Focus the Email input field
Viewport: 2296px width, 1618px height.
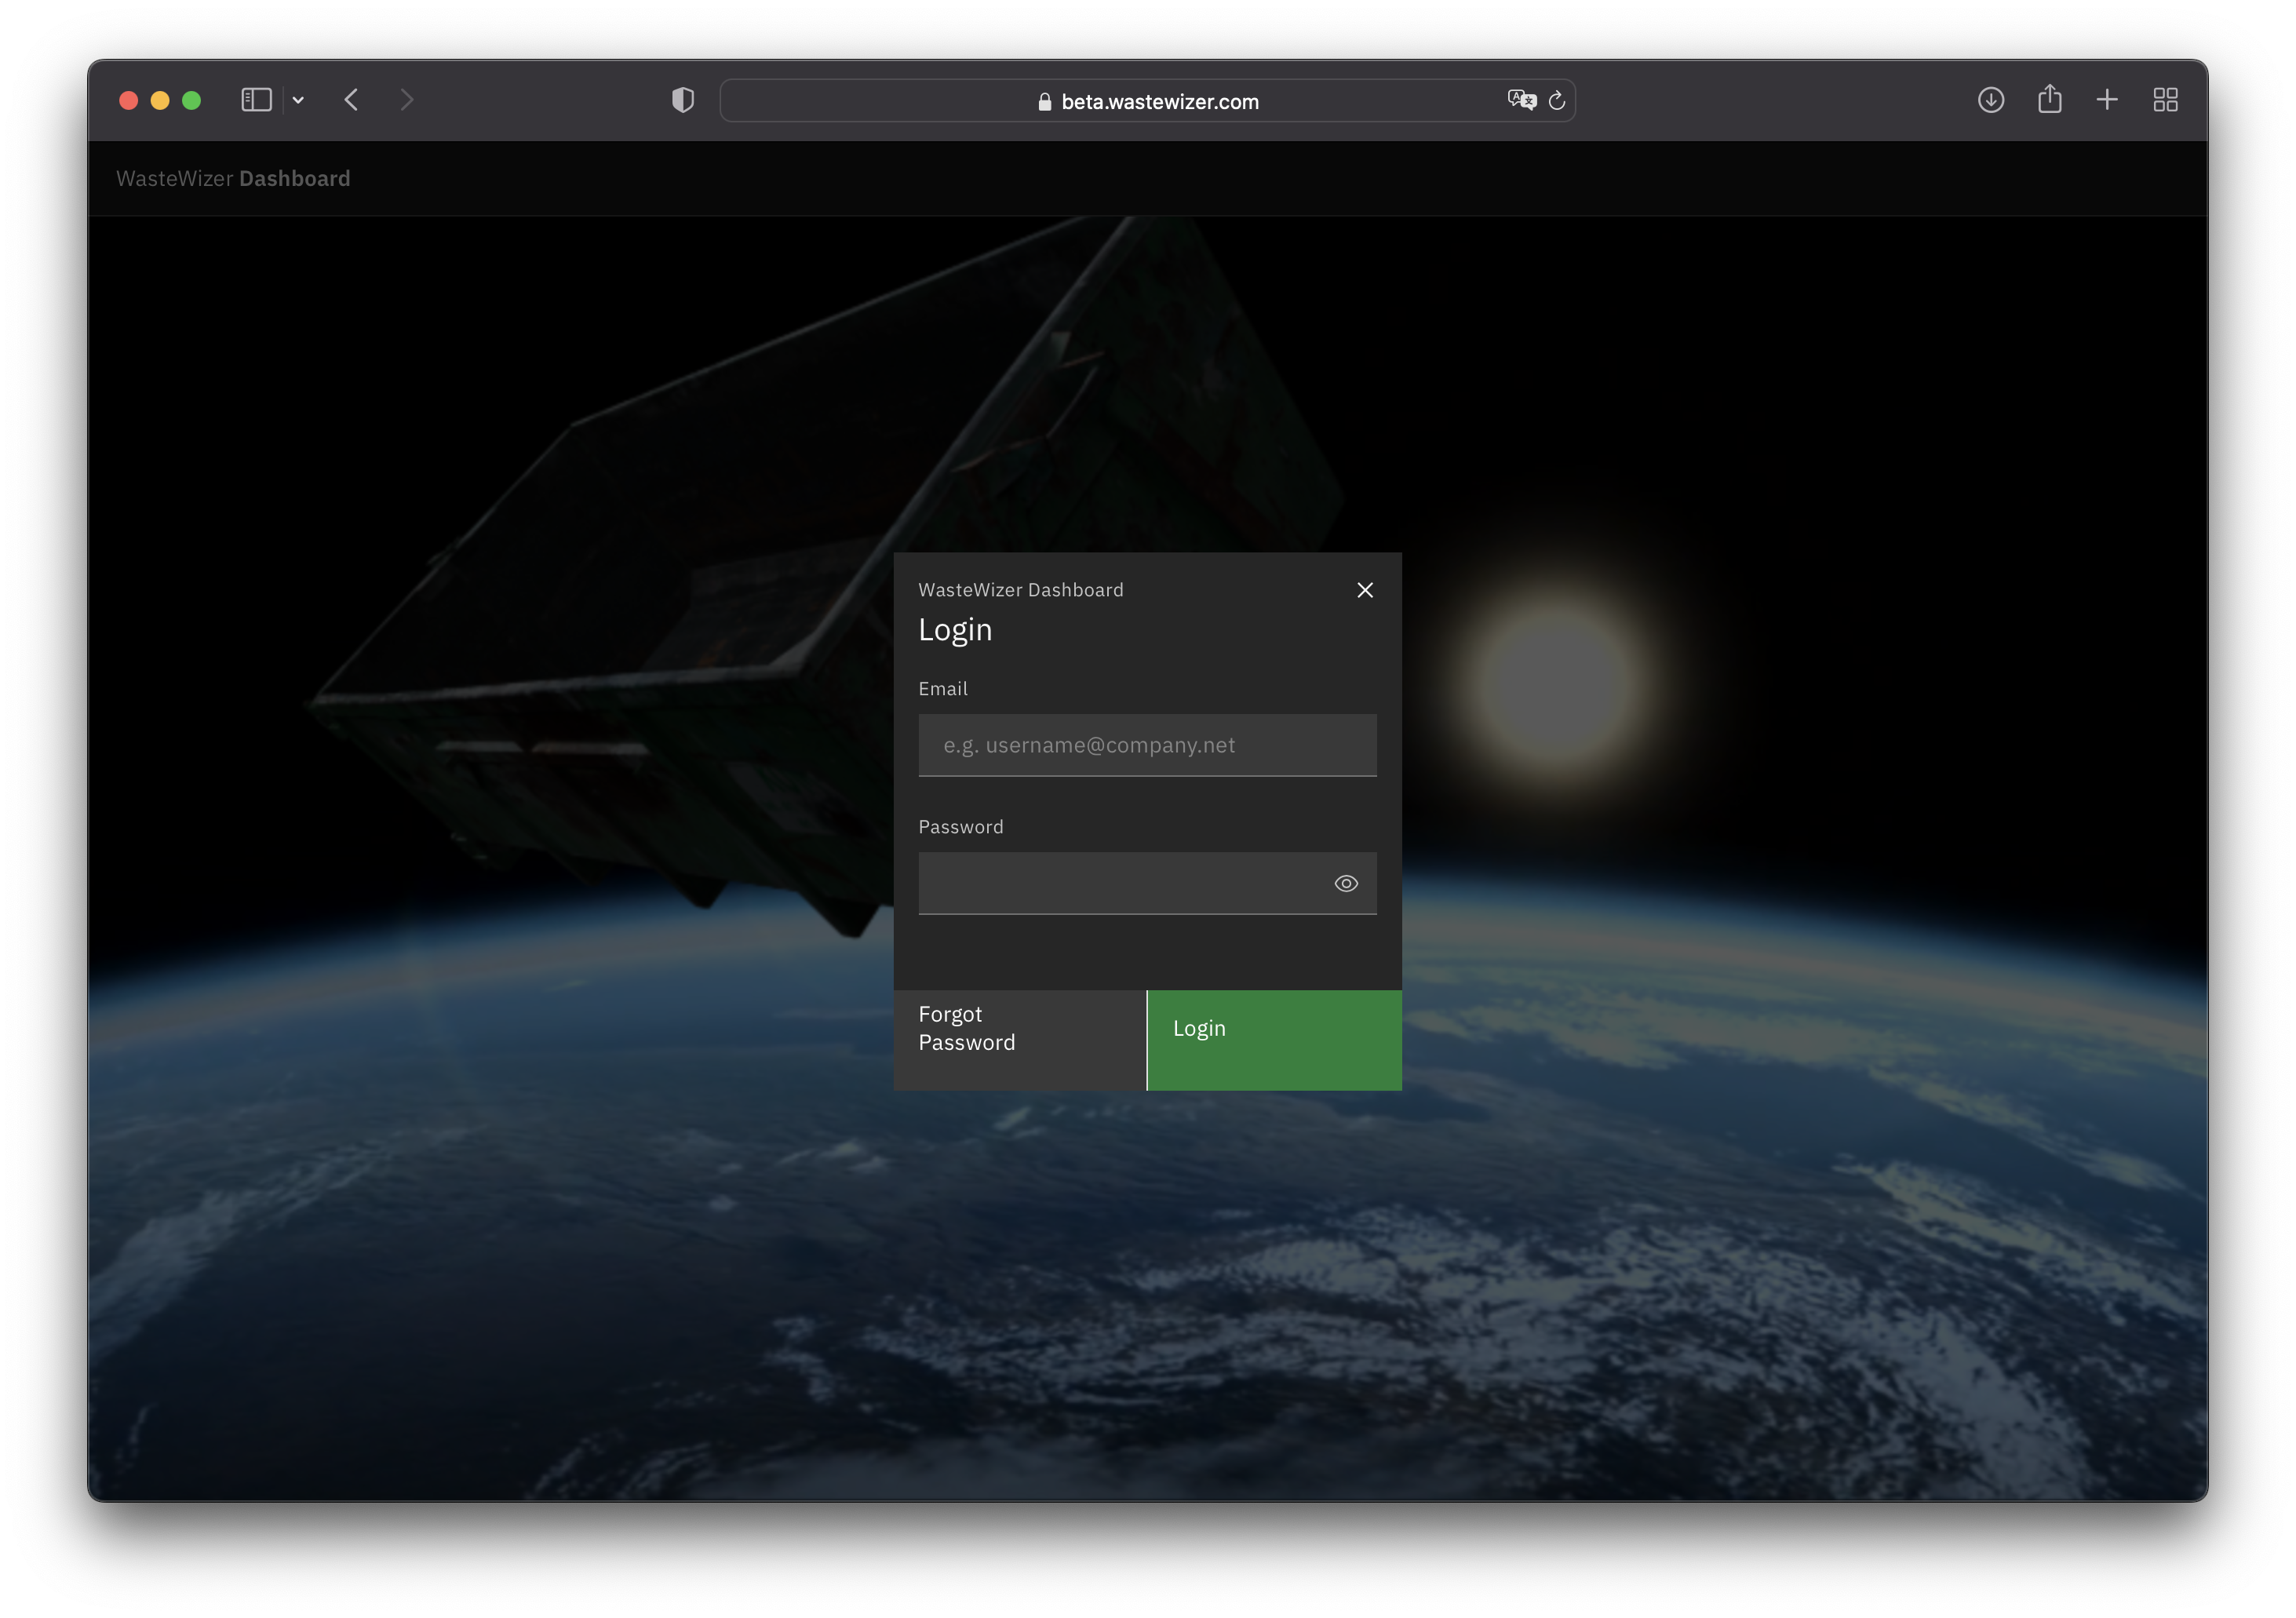pyautogui.click(x=1147, y=745)
